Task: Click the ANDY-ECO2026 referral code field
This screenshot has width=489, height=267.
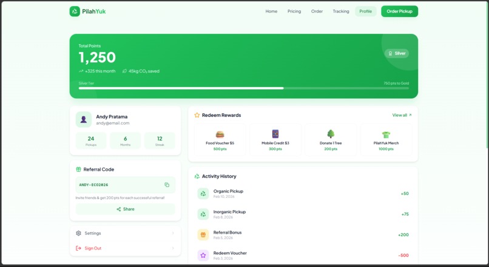Action: coord(126,185)
